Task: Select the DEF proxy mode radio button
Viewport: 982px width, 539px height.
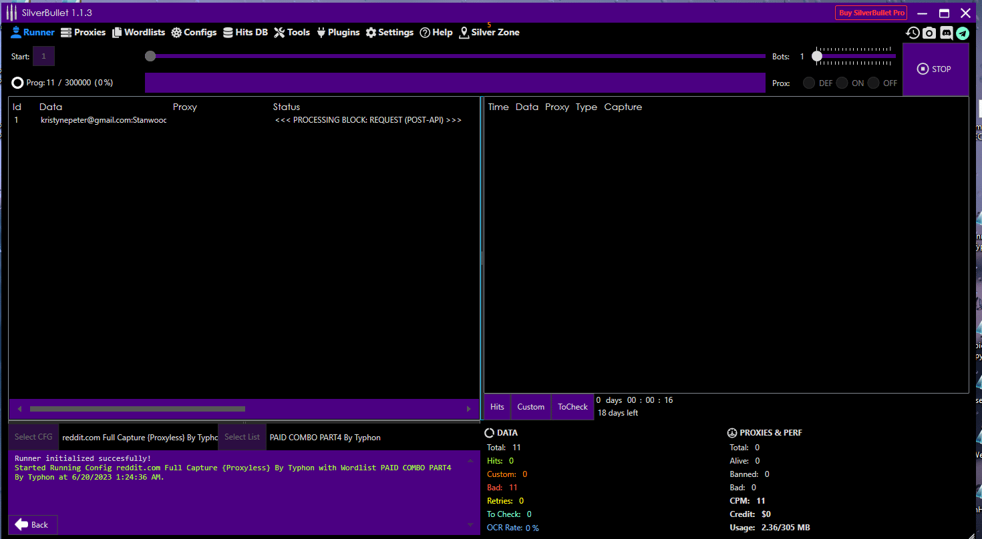Action: coord(809,83)
